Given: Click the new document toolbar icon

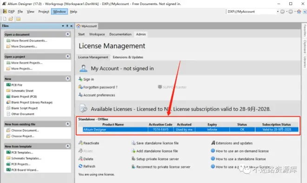Looking at the screenshot, I should pos(5,19).
